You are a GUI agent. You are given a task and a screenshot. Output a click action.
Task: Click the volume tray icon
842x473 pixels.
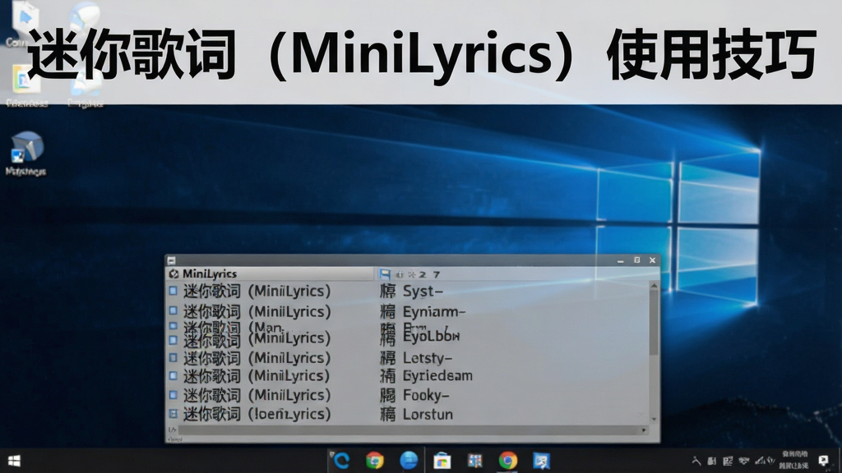pyautogui.click(x=771, y=461)
